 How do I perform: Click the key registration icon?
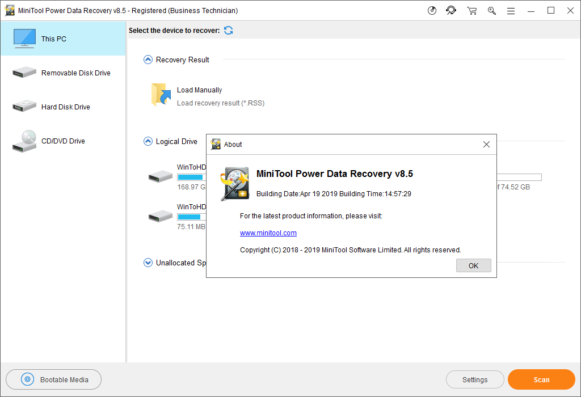tap(492, 11)
